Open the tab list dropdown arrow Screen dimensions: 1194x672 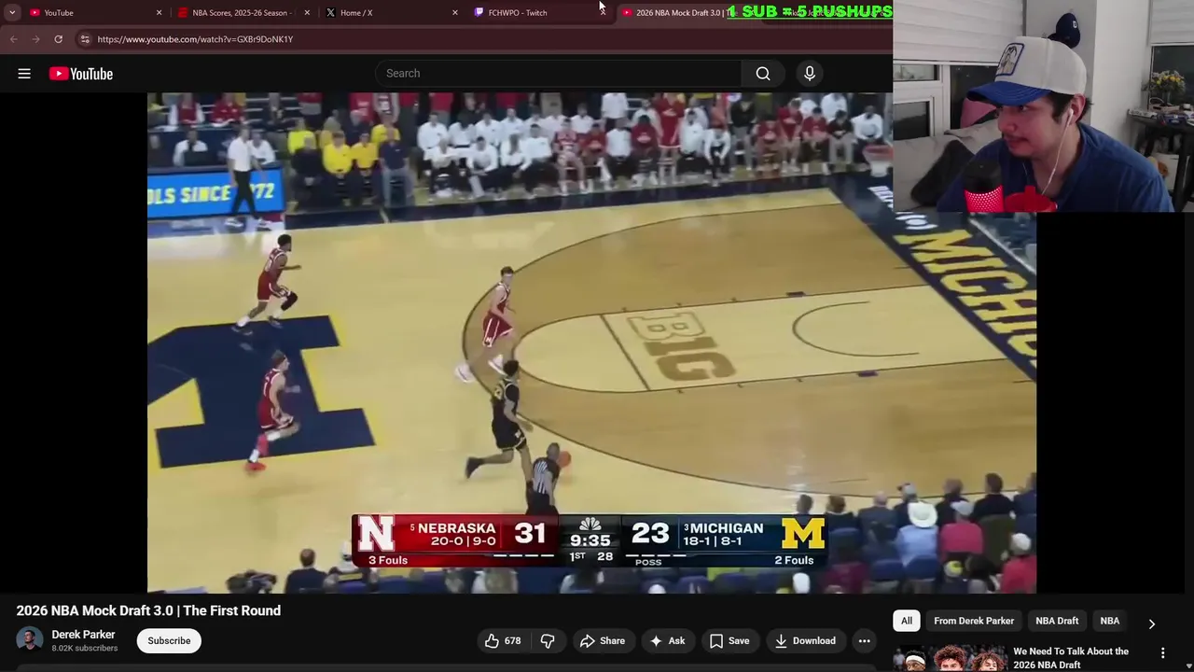(x=12, y=13)
